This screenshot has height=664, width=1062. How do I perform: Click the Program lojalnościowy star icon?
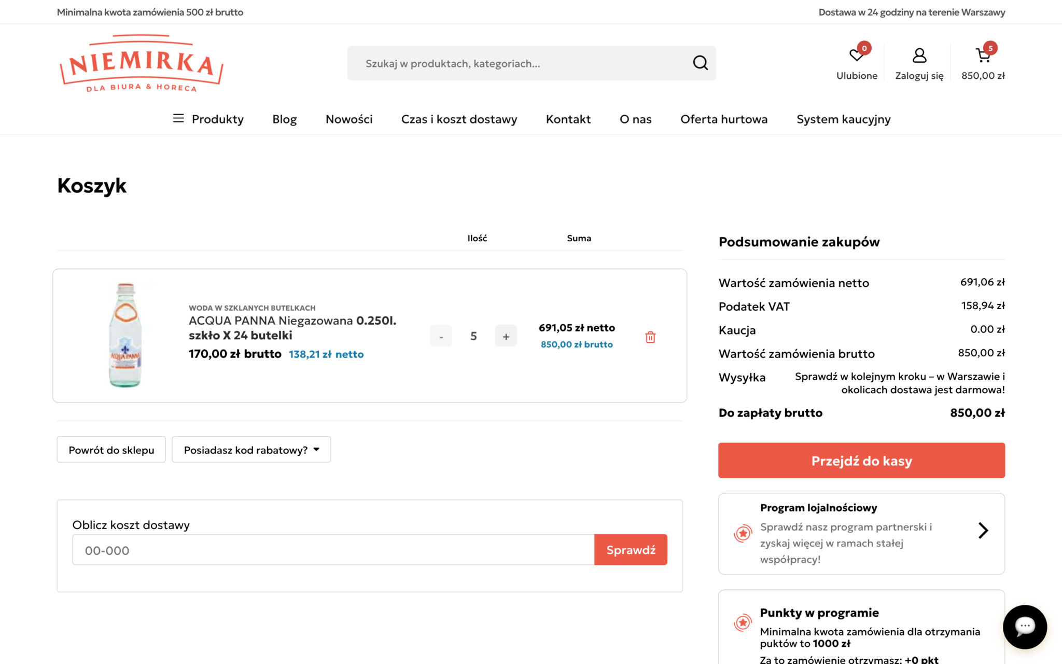point(743,533)
